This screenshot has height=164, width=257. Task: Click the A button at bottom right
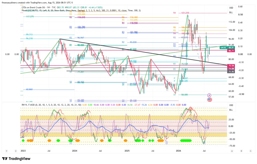click(232, 151)
